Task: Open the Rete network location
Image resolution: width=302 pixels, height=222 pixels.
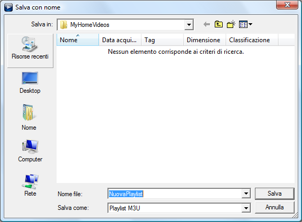Action: pos(30,185)
